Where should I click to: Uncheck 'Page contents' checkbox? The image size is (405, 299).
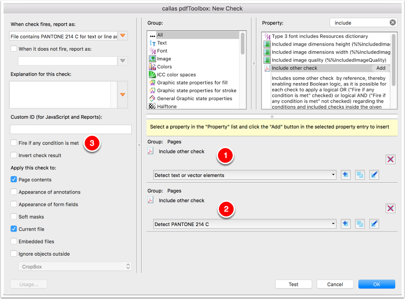[x=14, y=179]
